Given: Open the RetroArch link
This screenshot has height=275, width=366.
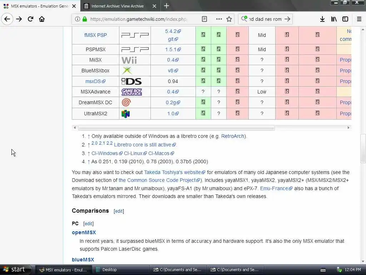Looking at the screenshot, I should [232, 136].
